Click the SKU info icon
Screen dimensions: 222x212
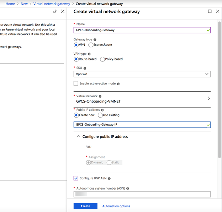point(85,68)
